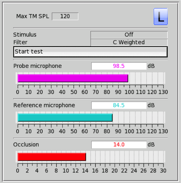The height and width of the screenshot is (183, 181).
Task: Click the red Occlusion level bar
Action: tap(52, 157)
